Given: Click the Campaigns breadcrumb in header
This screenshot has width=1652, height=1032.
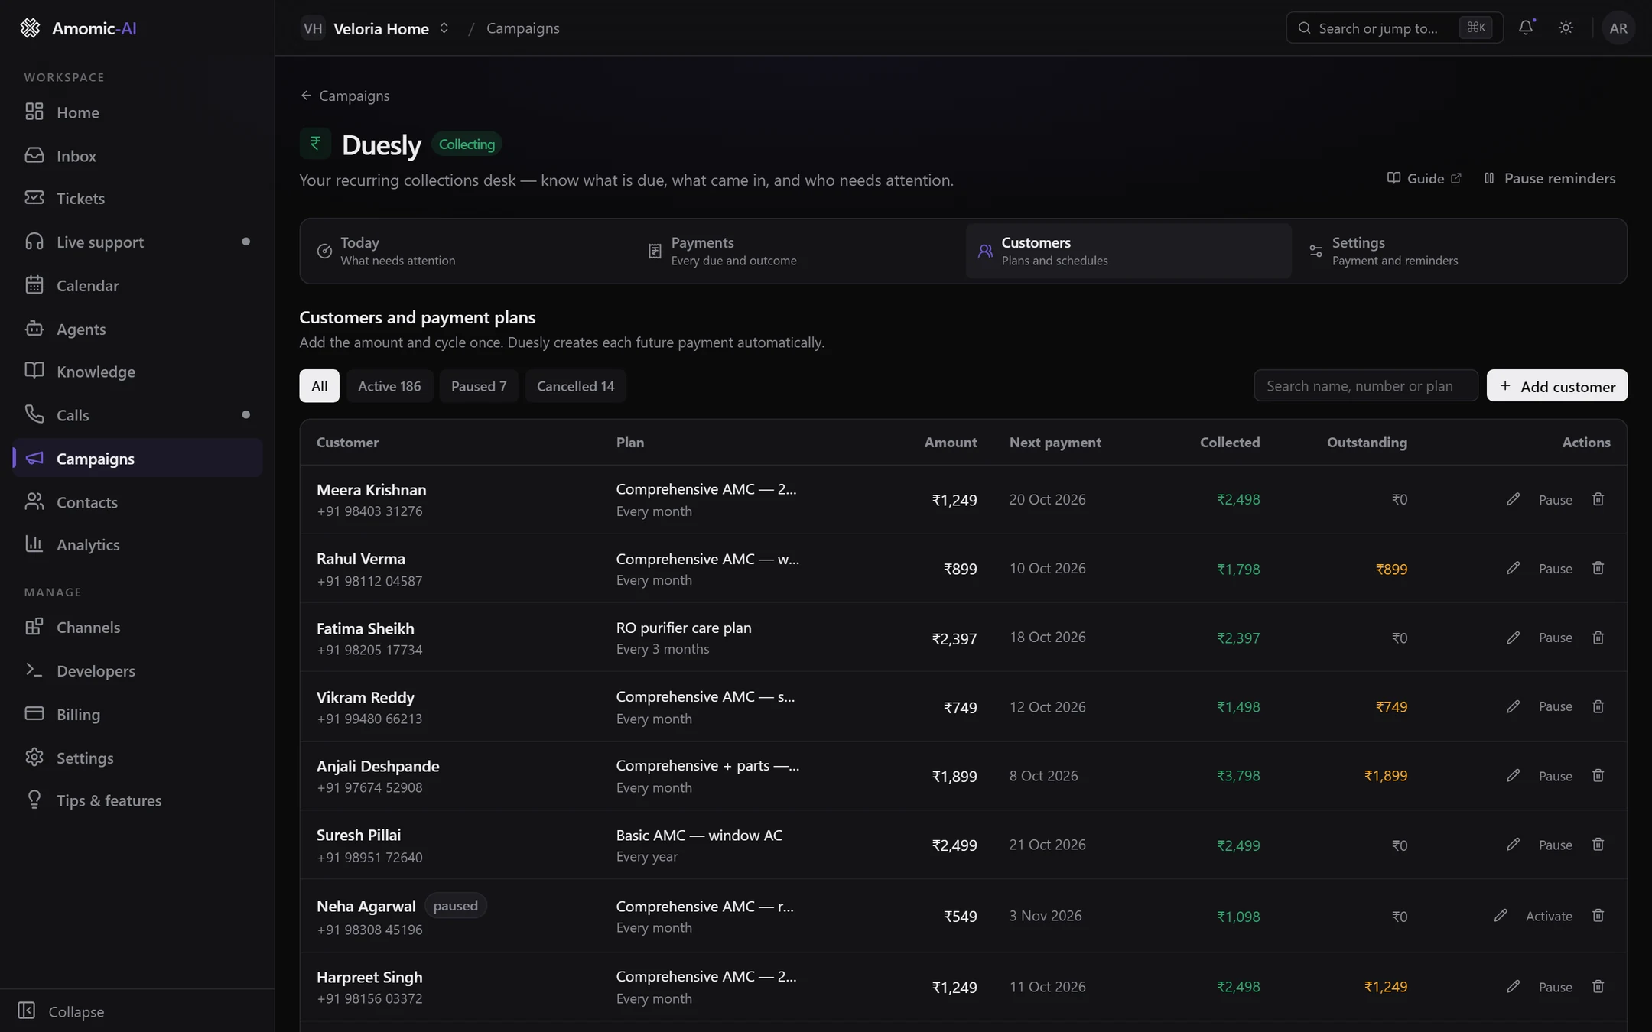Looking at the screenshot, I should [523, 28].
